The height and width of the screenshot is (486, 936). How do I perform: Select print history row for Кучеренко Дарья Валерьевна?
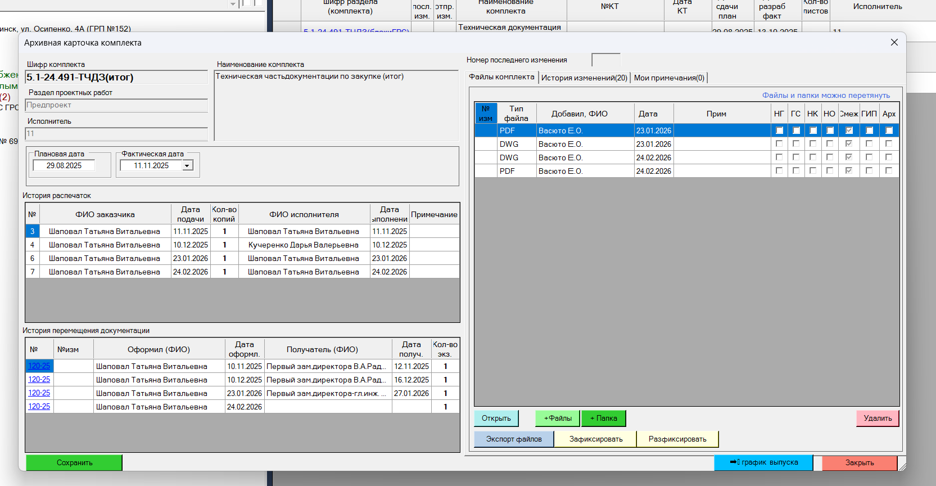coord(303,245)
